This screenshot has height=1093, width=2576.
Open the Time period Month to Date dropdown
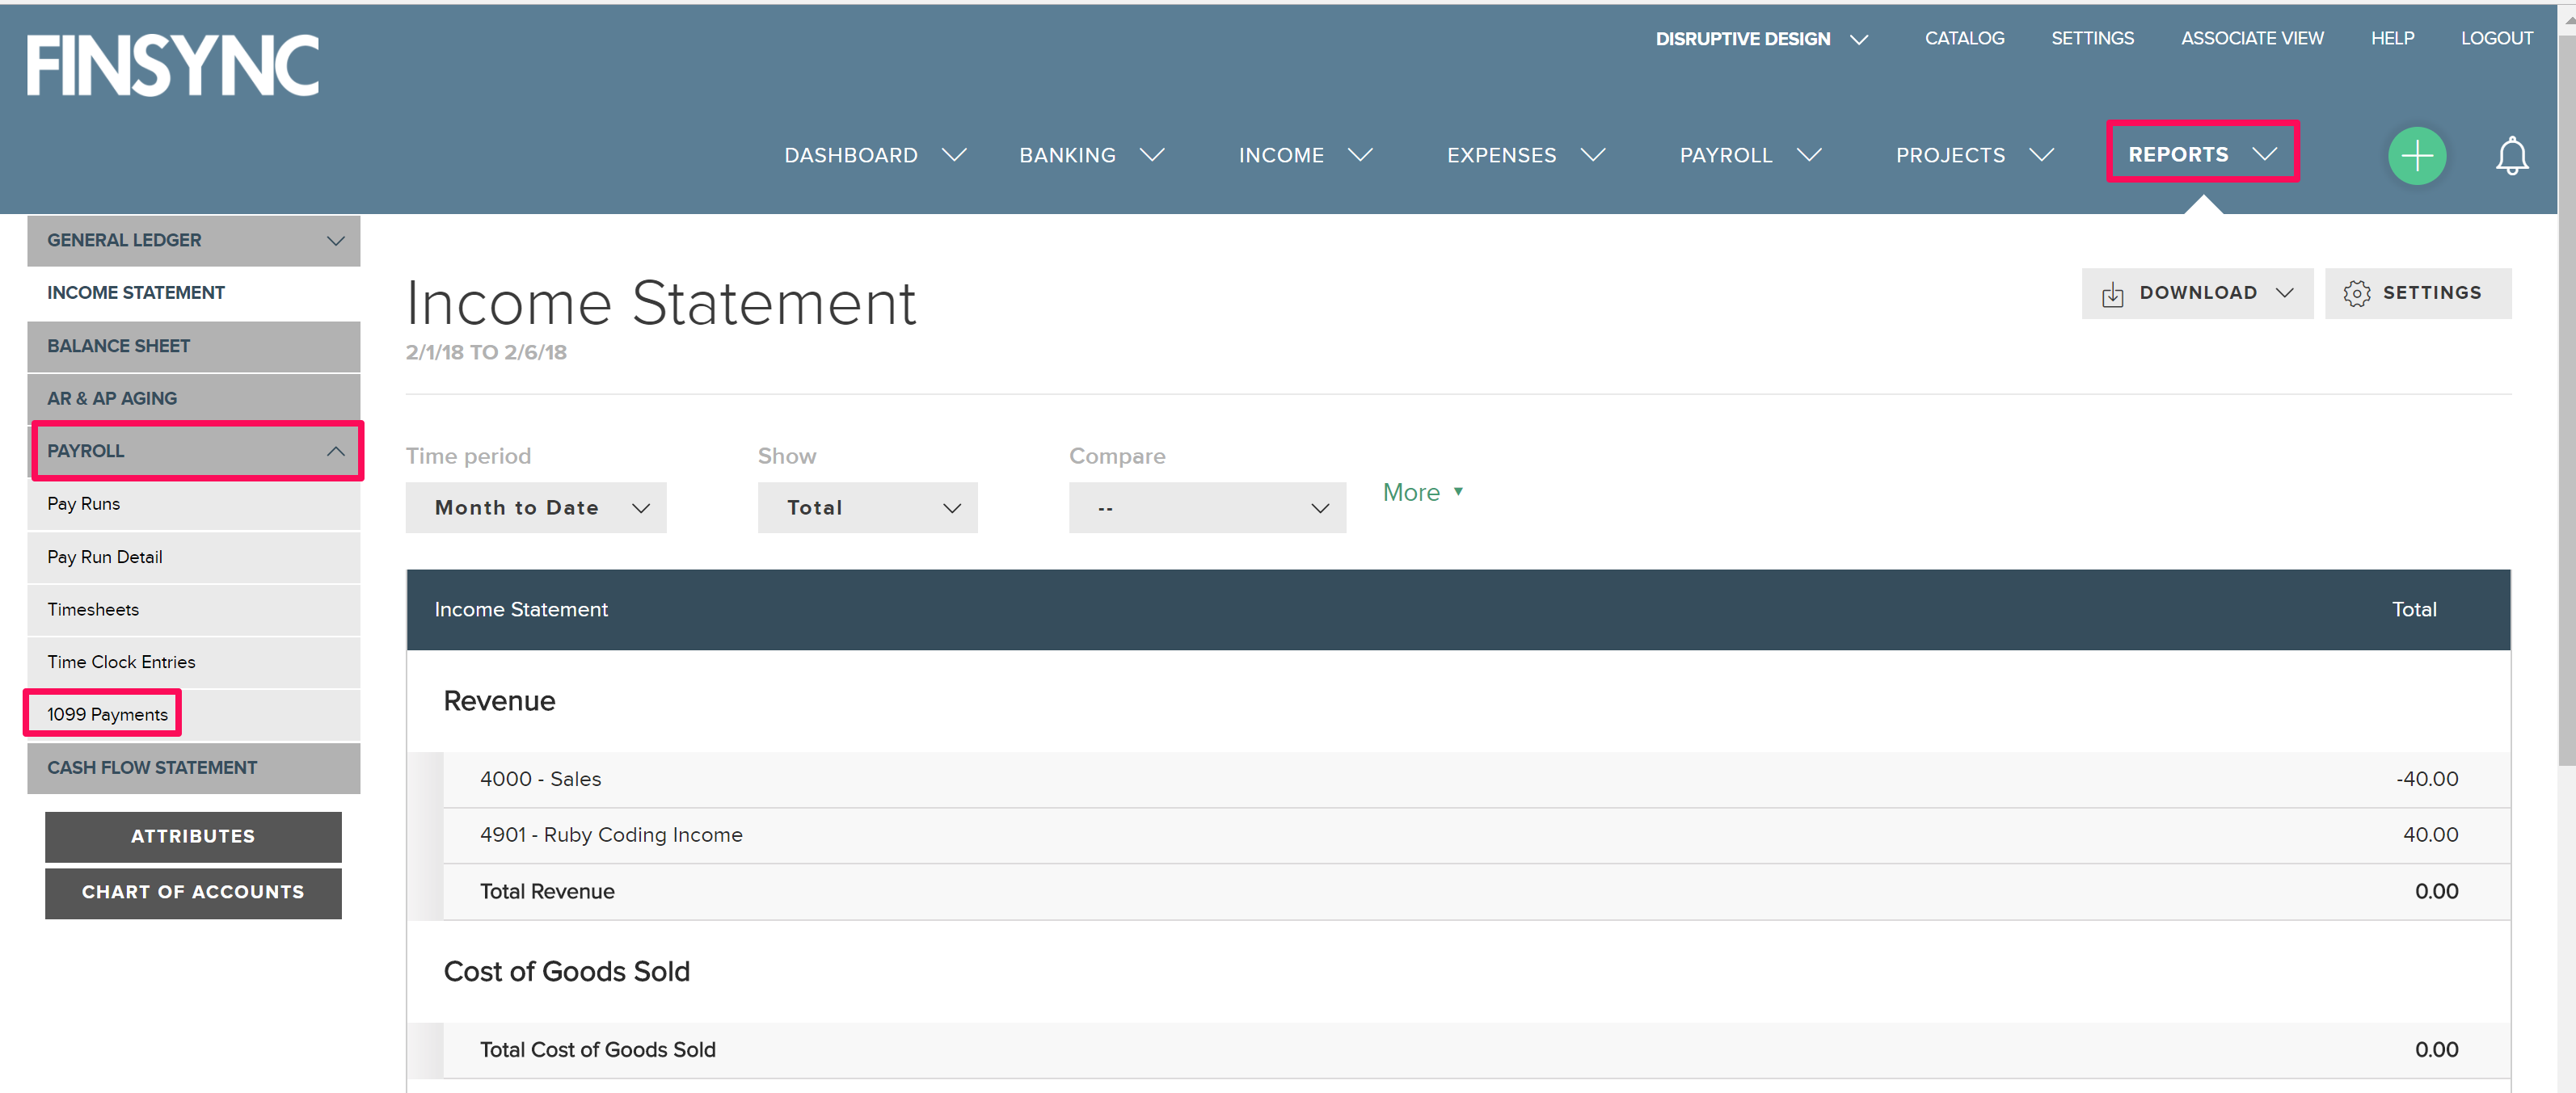[536, 507]
